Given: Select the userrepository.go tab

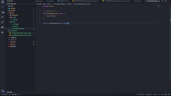Looking at the screenshot, I should 152,1.
